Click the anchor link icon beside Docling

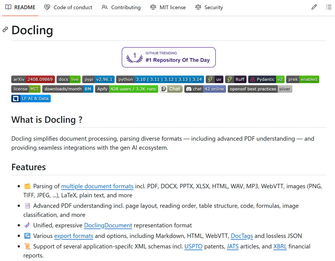pos(5,29)
